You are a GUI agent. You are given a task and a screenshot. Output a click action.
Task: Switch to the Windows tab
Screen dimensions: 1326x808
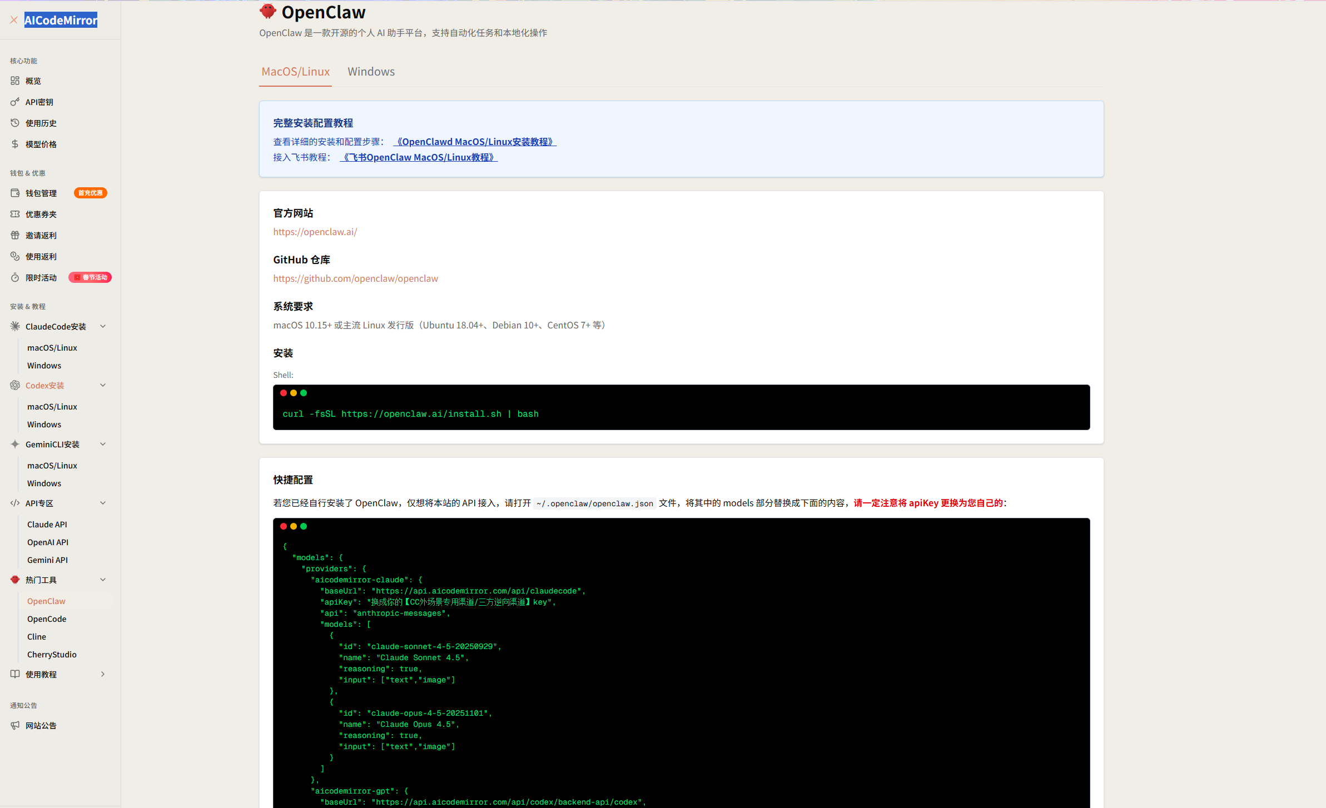tap(371, 72)
